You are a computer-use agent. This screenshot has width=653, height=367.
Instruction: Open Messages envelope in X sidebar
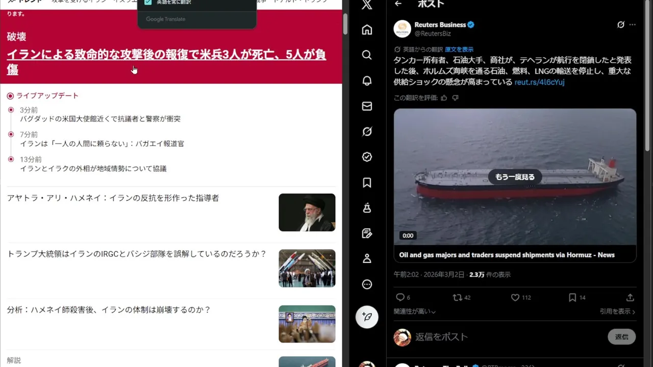pos(367,106)
